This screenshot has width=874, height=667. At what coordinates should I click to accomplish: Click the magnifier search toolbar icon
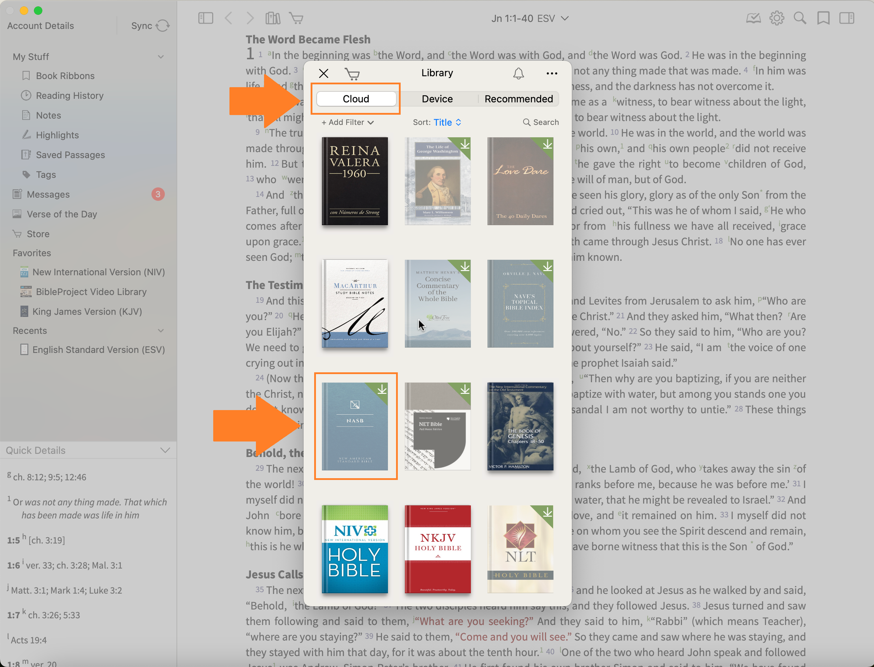click(800, 18)
